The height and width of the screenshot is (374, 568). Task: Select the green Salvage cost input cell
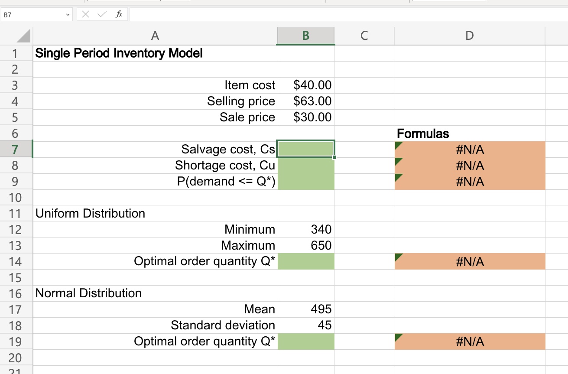tap(305, 149)
